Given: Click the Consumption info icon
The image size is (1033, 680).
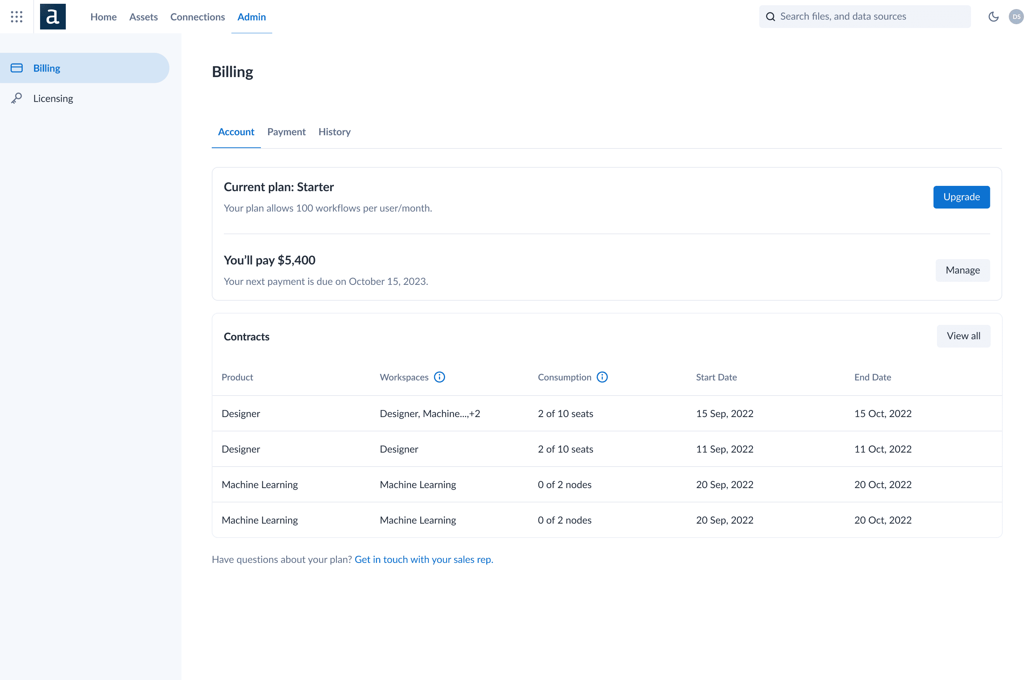Looking at the screenshot, I should [602, 377].
